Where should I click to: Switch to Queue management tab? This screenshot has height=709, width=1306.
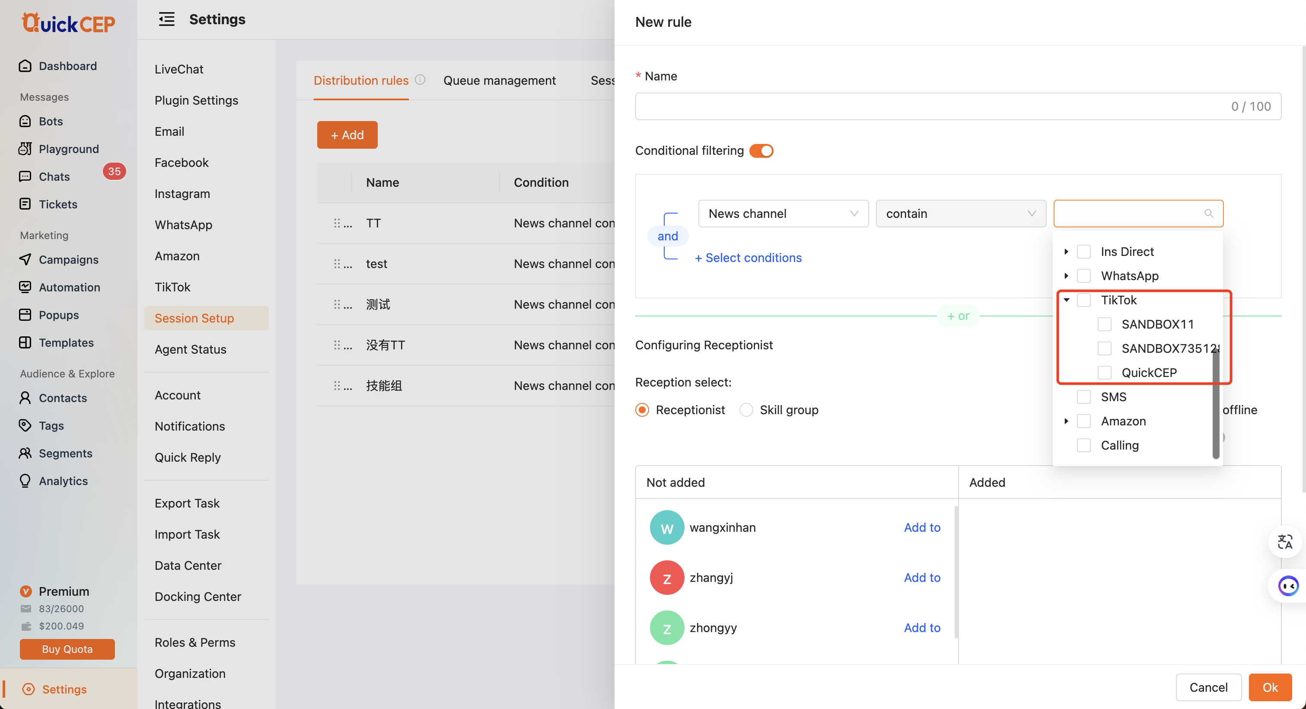[x=500, y=80]
